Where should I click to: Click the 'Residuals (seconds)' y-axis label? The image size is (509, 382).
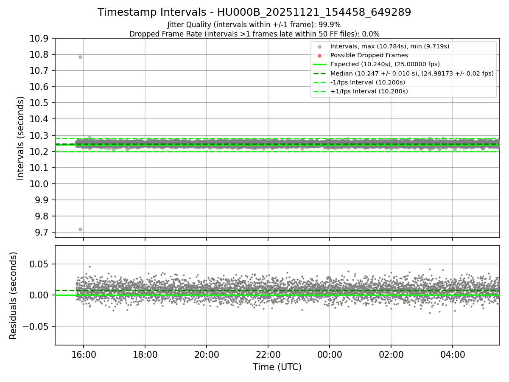[14, 295]
